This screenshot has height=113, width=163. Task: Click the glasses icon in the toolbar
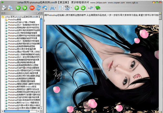pyautogui.click(x=90, y=8)
